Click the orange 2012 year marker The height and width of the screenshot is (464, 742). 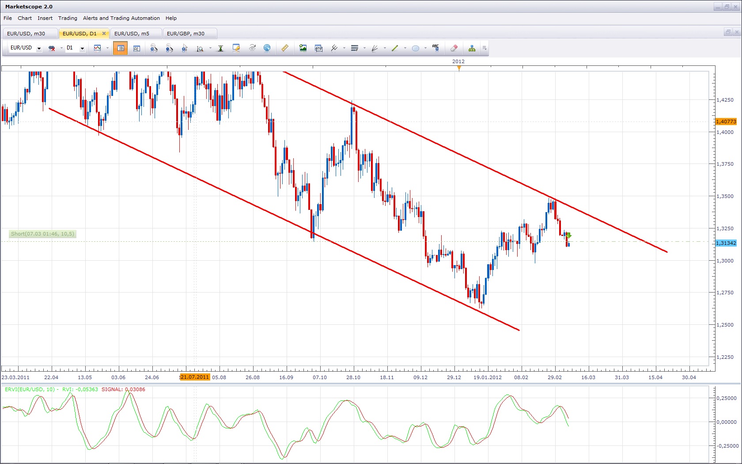pos(459,68)
